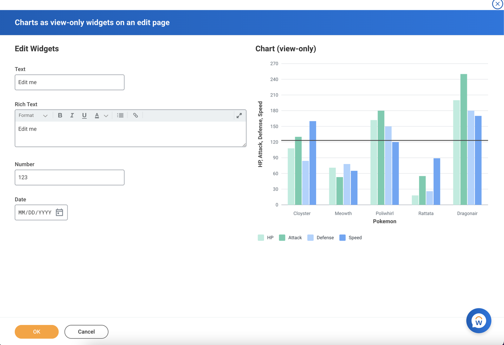Open the Format dropdown in the editor

click(34, 115)
